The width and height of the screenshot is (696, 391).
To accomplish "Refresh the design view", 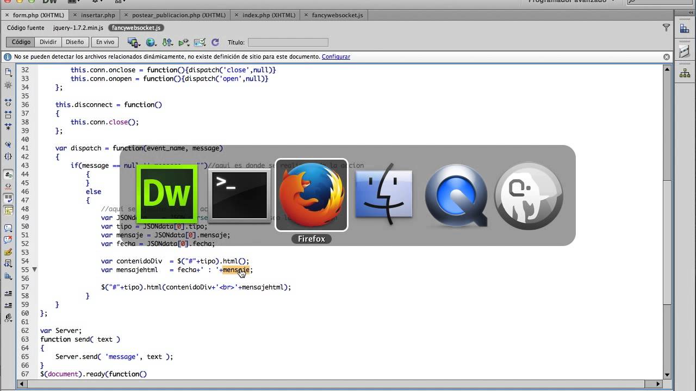I will point(215,42).
